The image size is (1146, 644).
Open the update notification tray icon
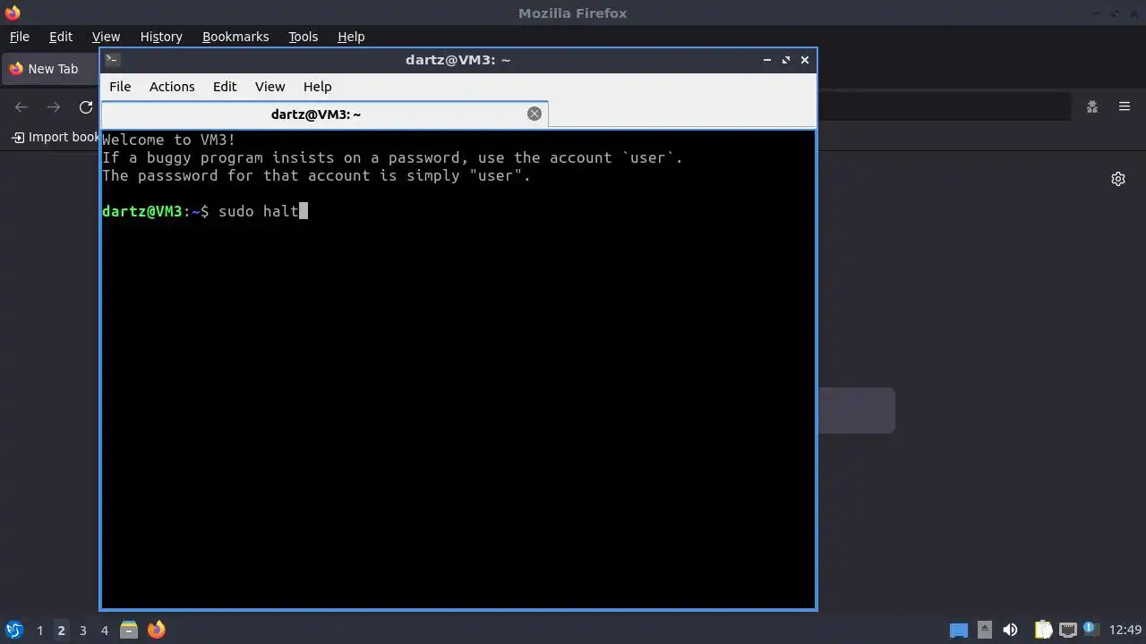coord(1090,628)
